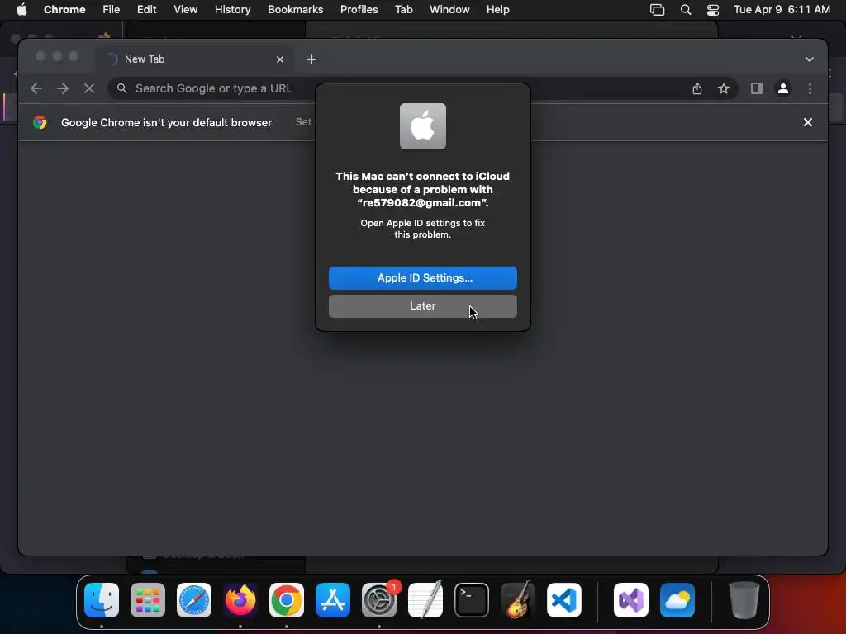Close the New Tab tab

coord(279,59)
